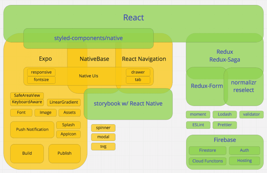This screenshot has width=267, height=173.
Task: Click the Cloud Funcitons box
Action: point(207,161)
